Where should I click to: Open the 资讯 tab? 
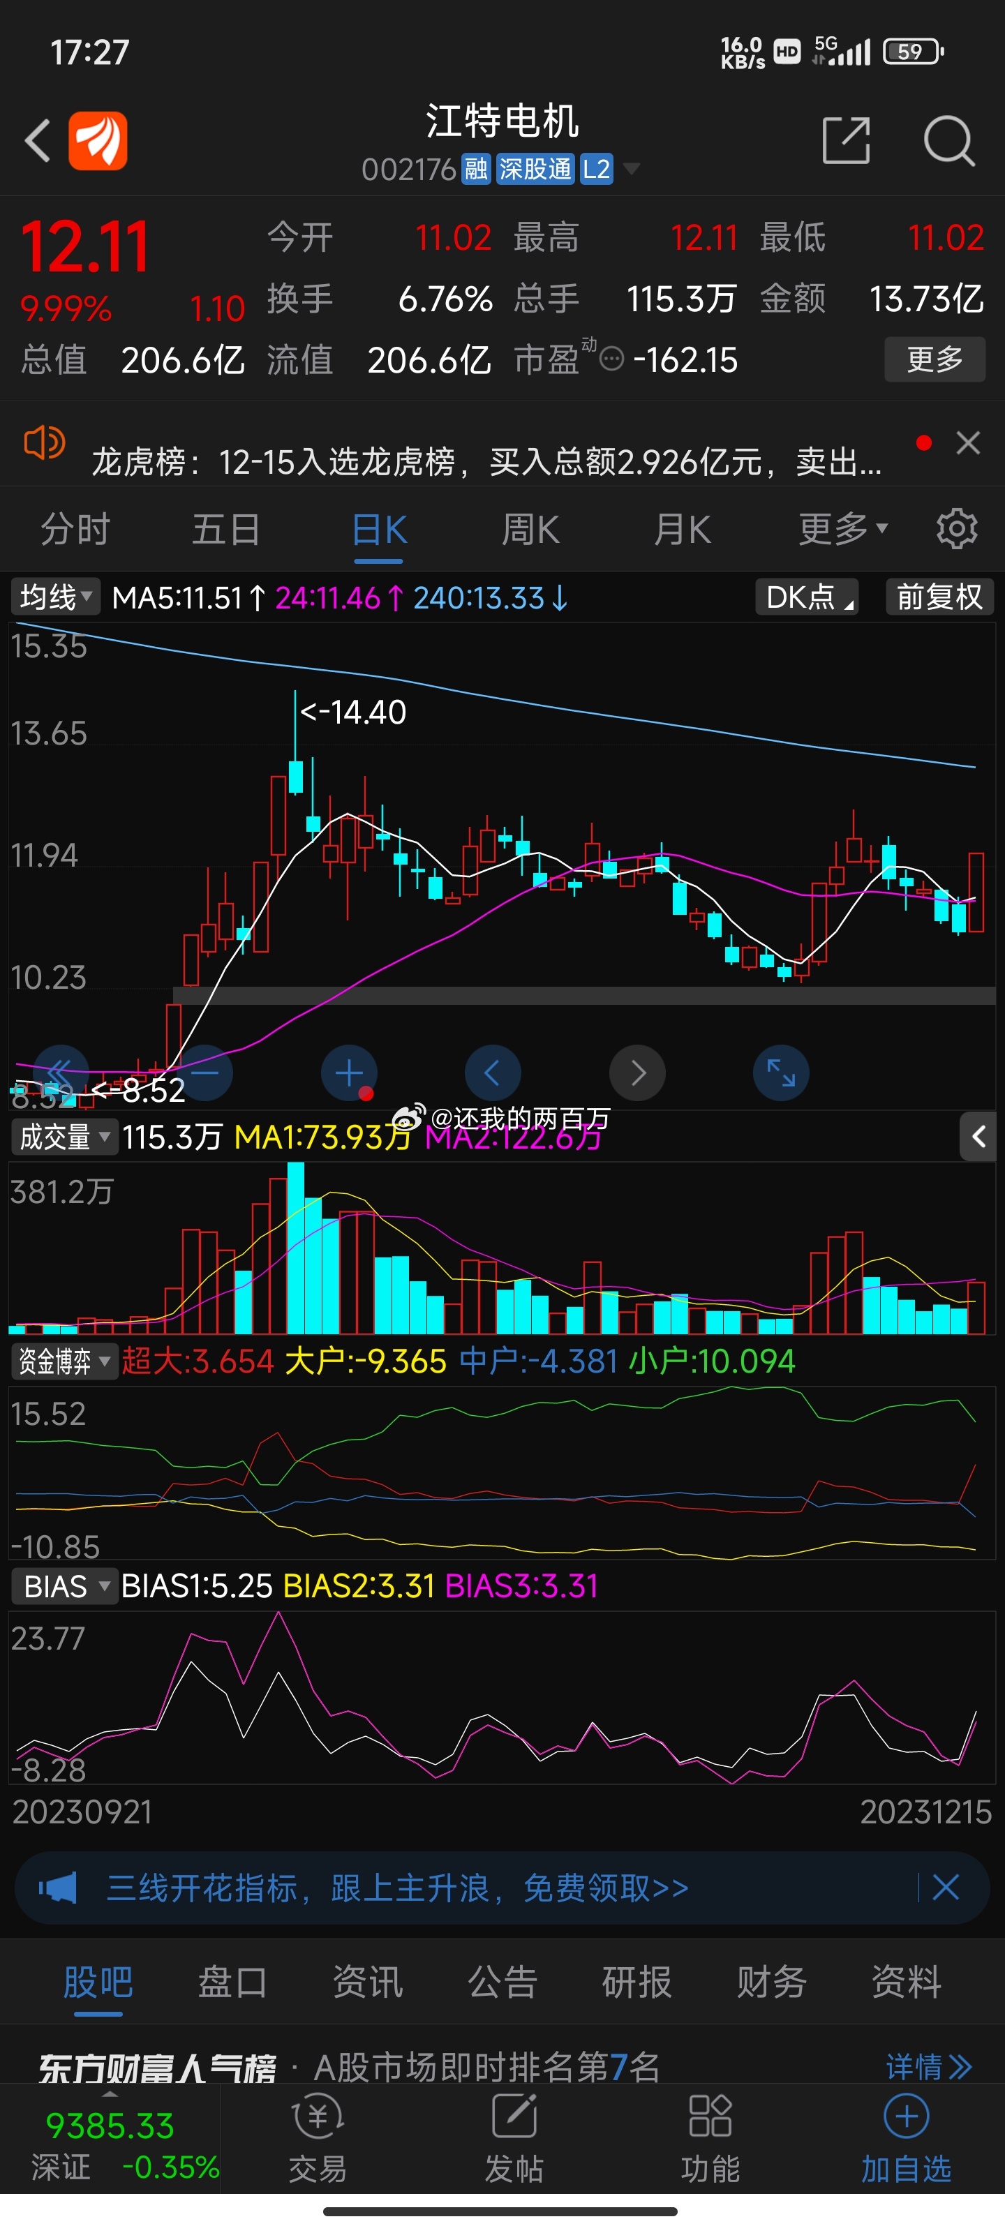[368, 1982]
